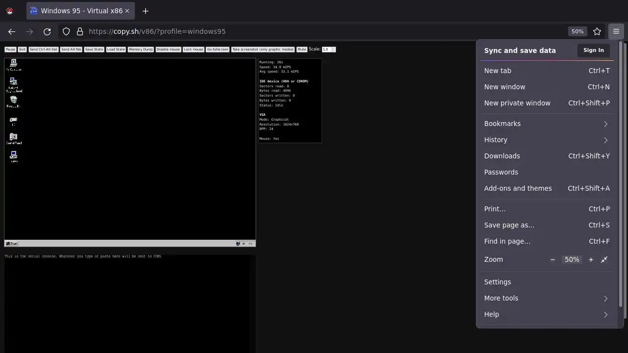Click Go fullscreen button

[217, 50]
